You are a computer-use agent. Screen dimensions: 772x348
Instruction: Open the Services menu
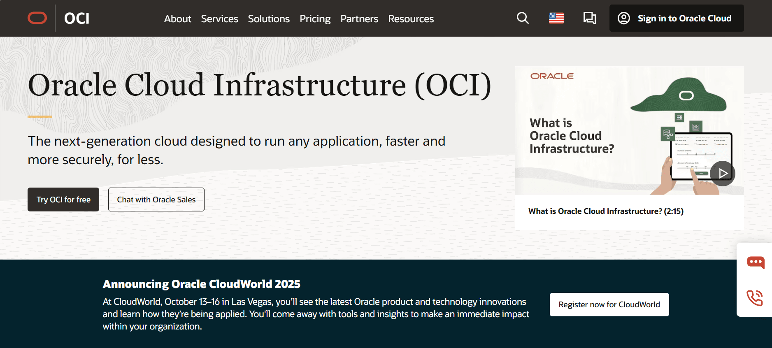coord(219,19)
